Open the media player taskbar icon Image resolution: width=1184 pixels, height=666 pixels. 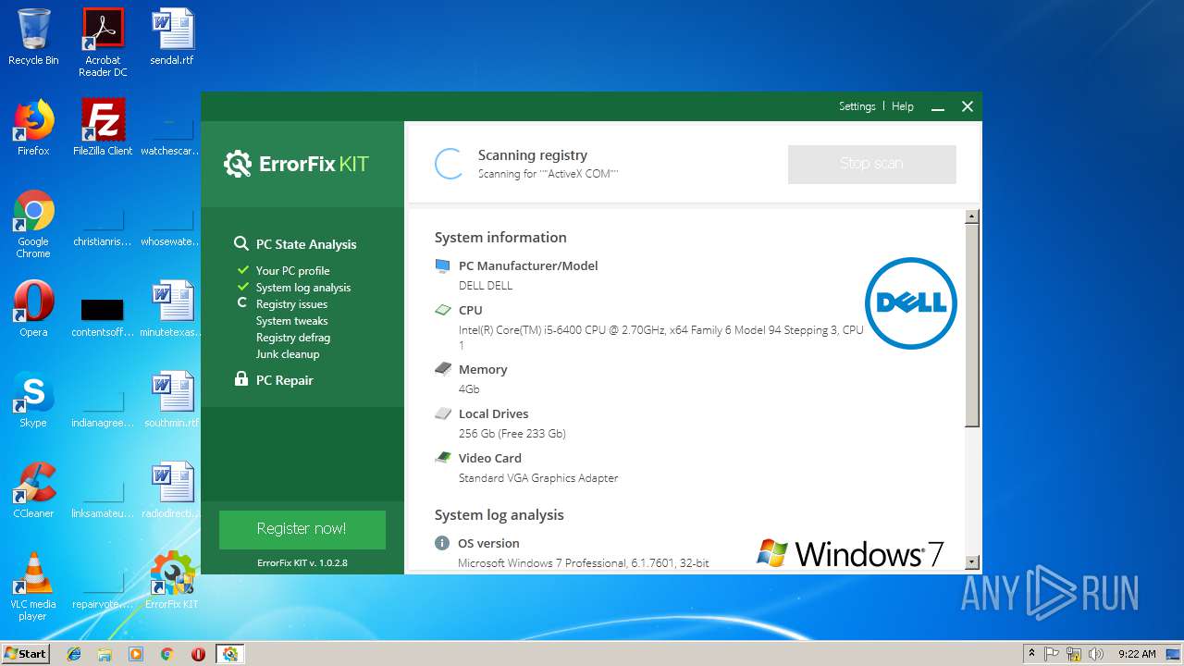136,654
